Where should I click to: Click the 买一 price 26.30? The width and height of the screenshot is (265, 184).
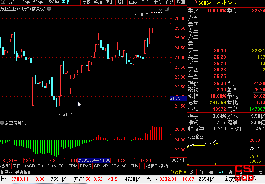(220, 51)
